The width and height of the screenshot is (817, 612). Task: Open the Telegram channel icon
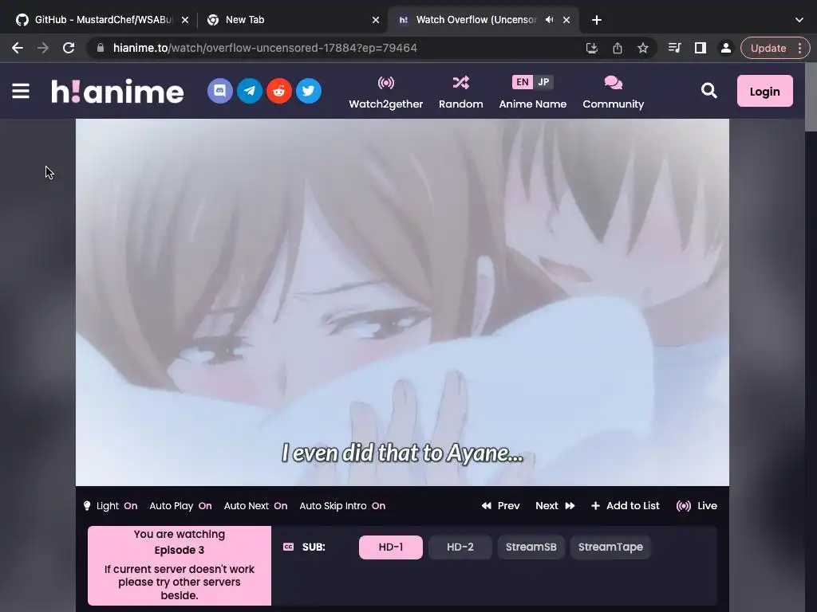click(250, 91)
